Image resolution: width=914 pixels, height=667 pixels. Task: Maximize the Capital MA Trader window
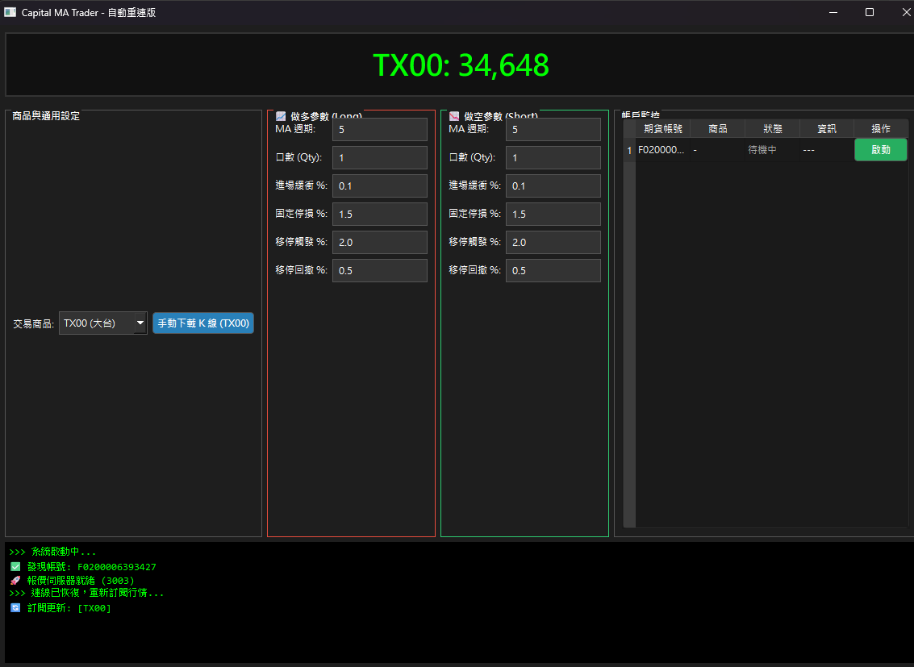point(869,12)
